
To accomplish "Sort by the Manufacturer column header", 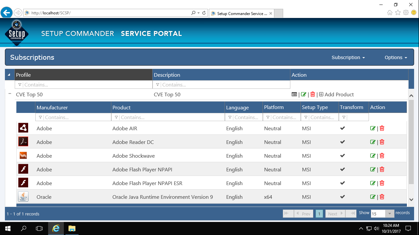I will point(73,107).
